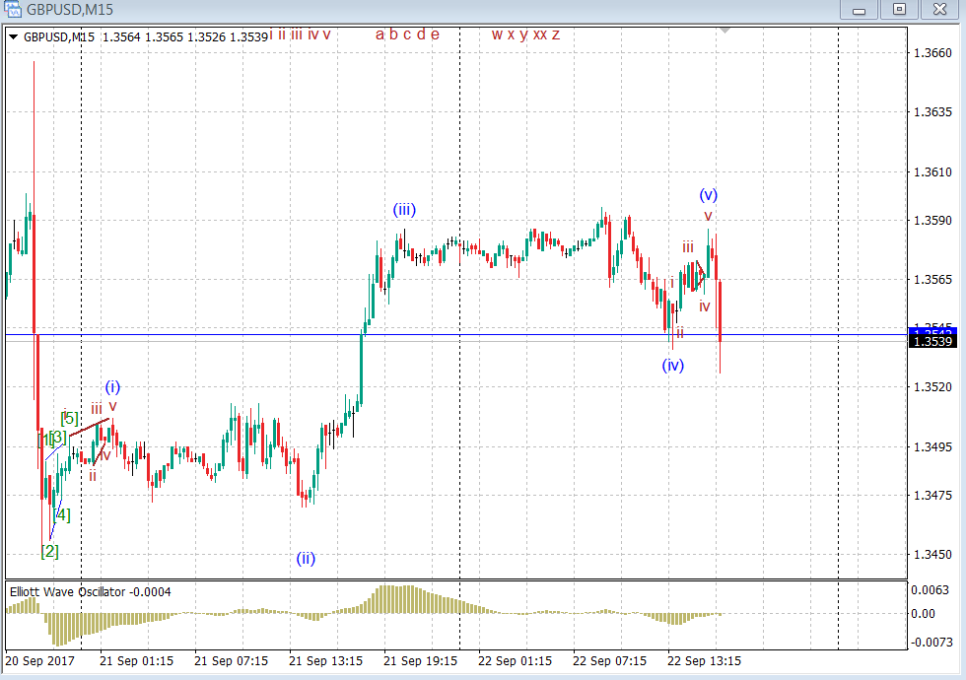966x680 pixels.
Task: Select the green [4] wave label
Action: [61, 514]
